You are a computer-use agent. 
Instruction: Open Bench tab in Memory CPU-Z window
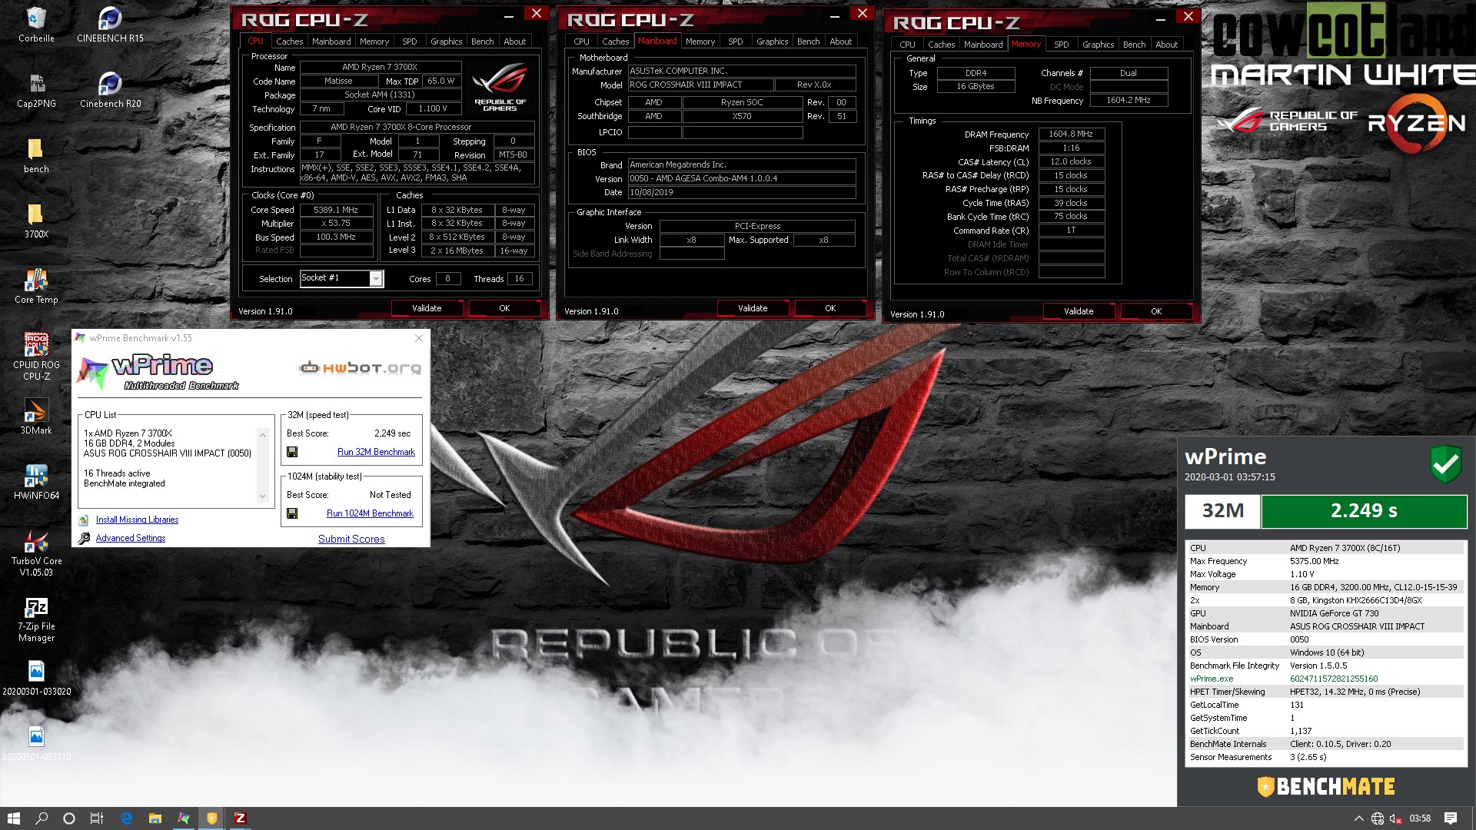[x=1134, y=45]
